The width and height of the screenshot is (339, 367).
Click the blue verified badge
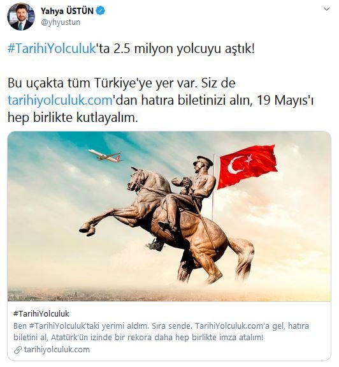click(101, 11)
